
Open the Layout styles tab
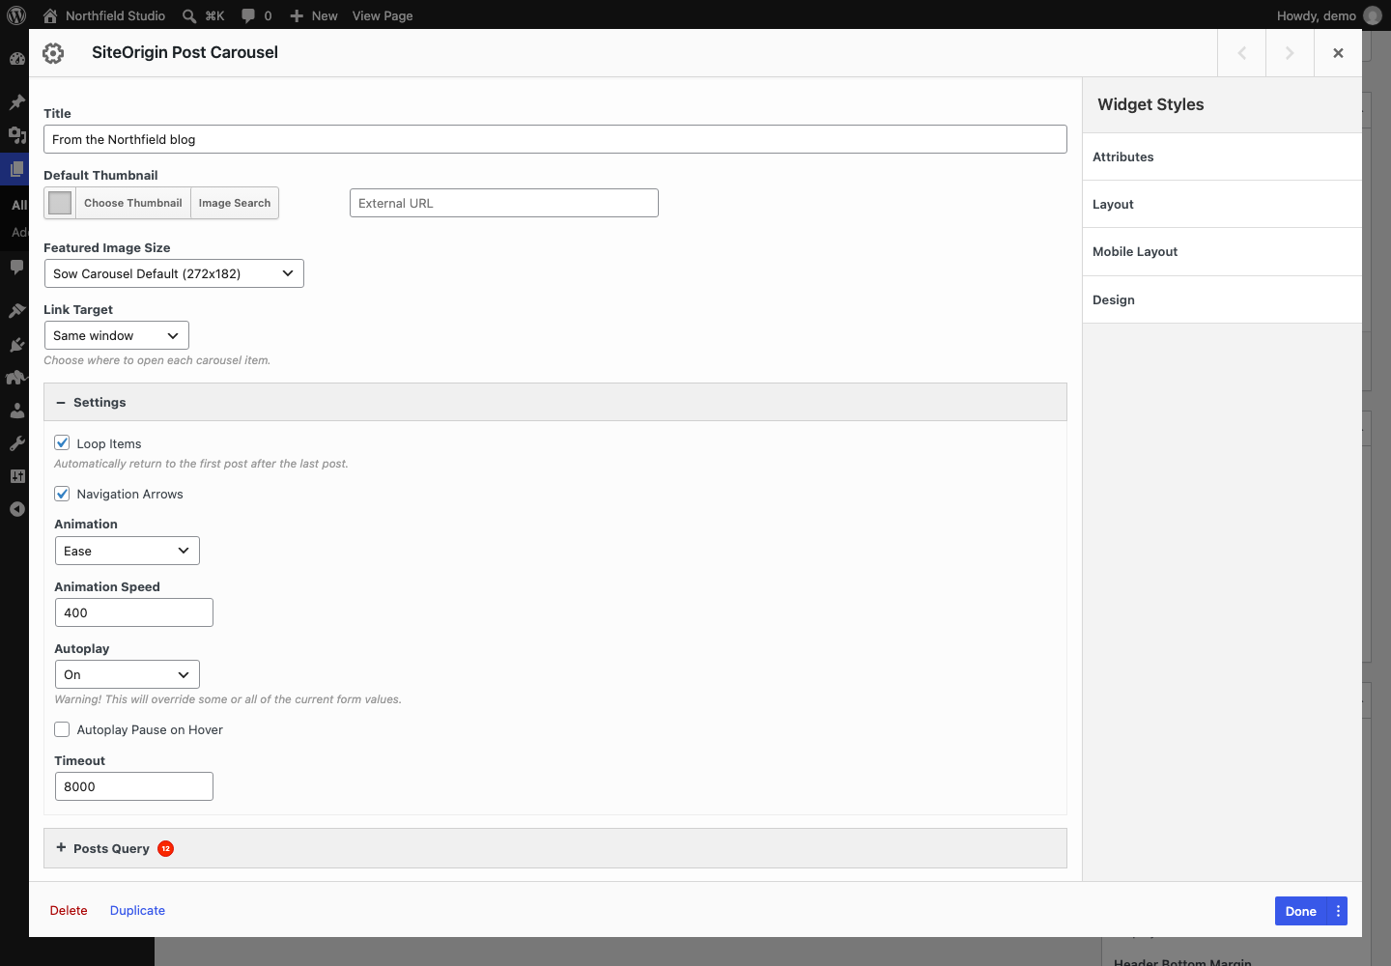1222,204
